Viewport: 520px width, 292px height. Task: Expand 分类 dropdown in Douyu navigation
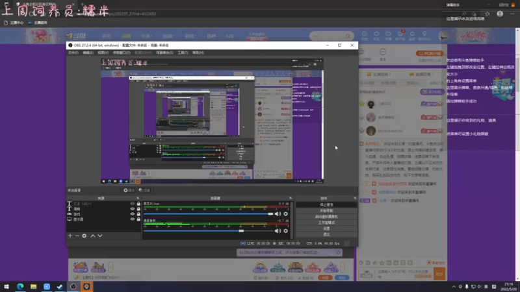click(146, 36)
